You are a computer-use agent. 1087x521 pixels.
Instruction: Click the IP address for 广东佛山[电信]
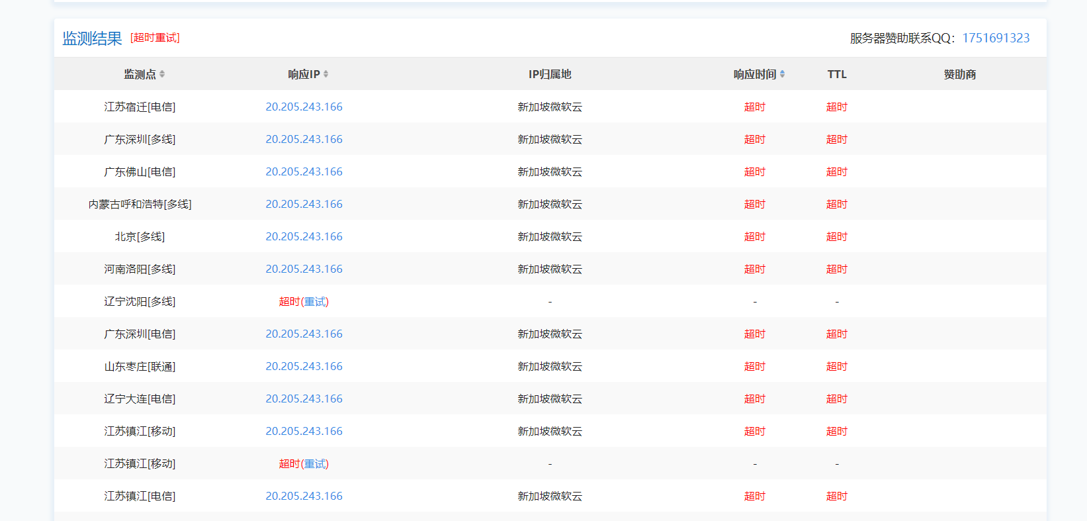[304, 172]
